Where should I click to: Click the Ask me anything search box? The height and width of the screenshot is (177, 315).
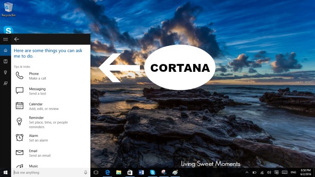[50, 172]
